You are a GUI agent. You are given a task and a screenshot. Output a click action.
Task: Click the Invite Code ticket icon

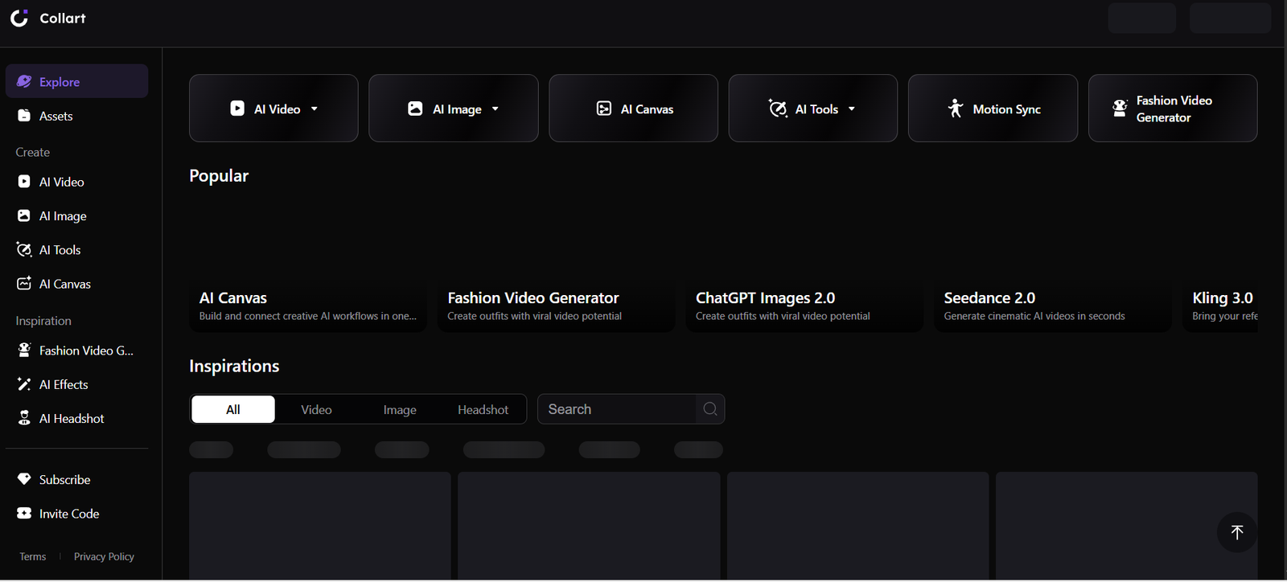[24, 513]
